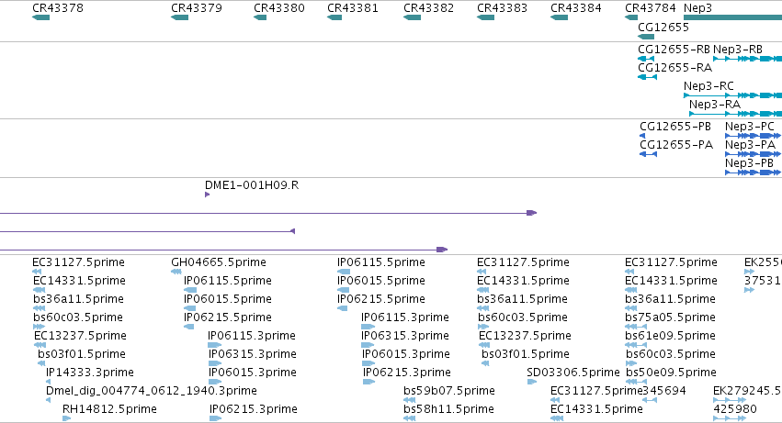782x423 pixels.
Task: Click the CG12655-PB protein glyph
Action: pos(642,136)
